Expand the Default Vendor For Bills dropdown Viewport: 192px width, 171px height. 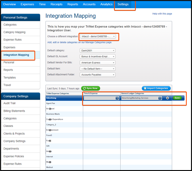[98, 63]
